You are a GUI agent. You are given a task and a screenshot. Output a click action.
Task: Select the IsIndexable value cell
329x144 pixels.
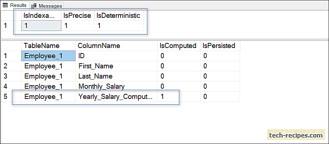pos(41,26)
